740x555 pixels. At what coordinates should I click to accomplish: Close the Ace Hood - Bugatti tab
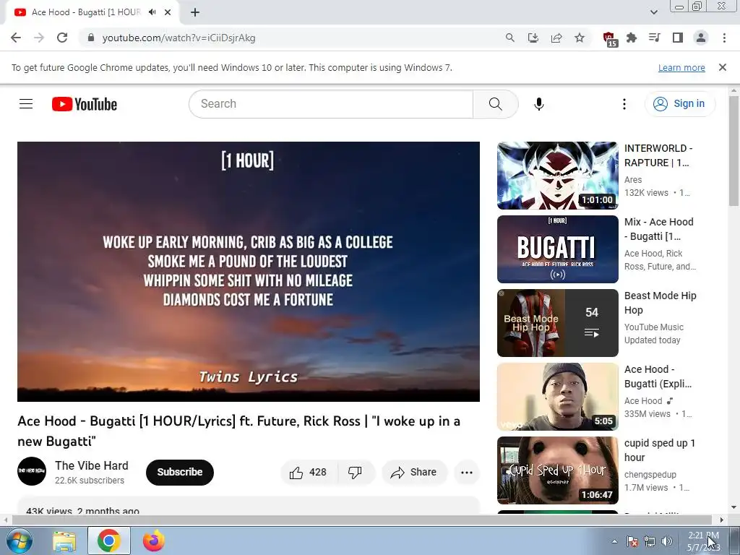(x=168, y=12)
